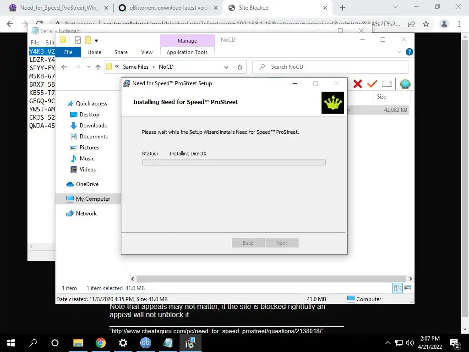
Task: Open File Explorer from the taskbar
Action: point(78,343)
